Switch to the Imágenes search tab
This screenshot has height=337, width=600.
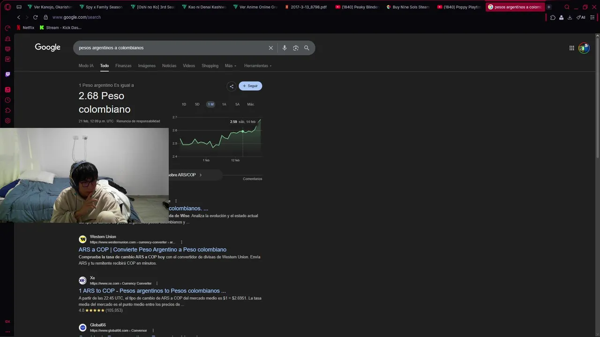[147, 66]
